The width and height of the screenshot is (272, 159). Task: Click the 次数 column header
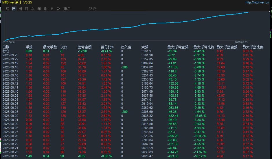(64, 47)
